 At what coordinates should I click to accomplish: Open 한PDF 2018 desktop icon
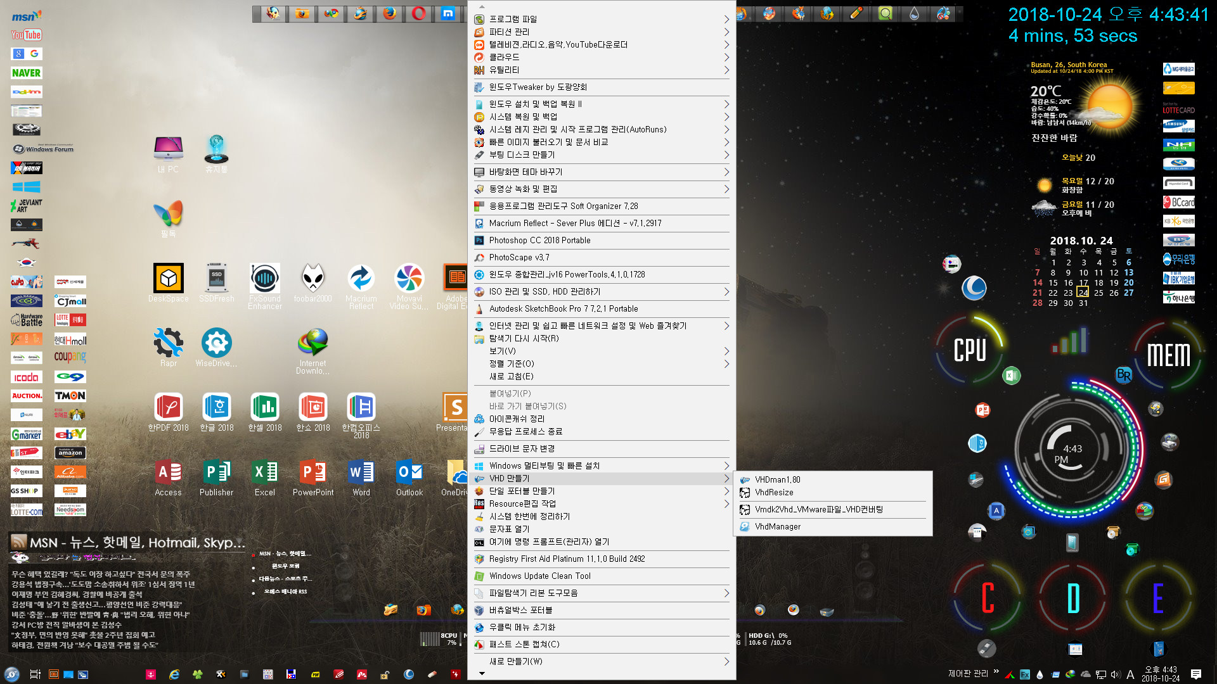pyautogui.click(x=169, y=412)
